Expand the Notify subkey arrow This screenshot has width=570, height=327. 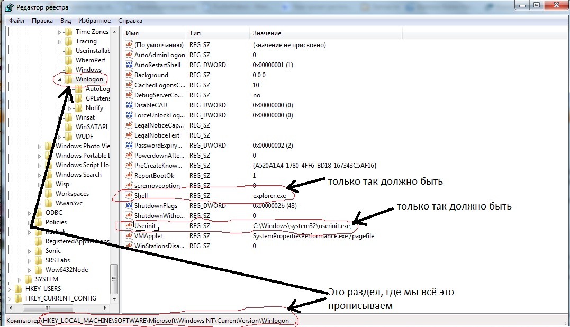pos(69,108)
